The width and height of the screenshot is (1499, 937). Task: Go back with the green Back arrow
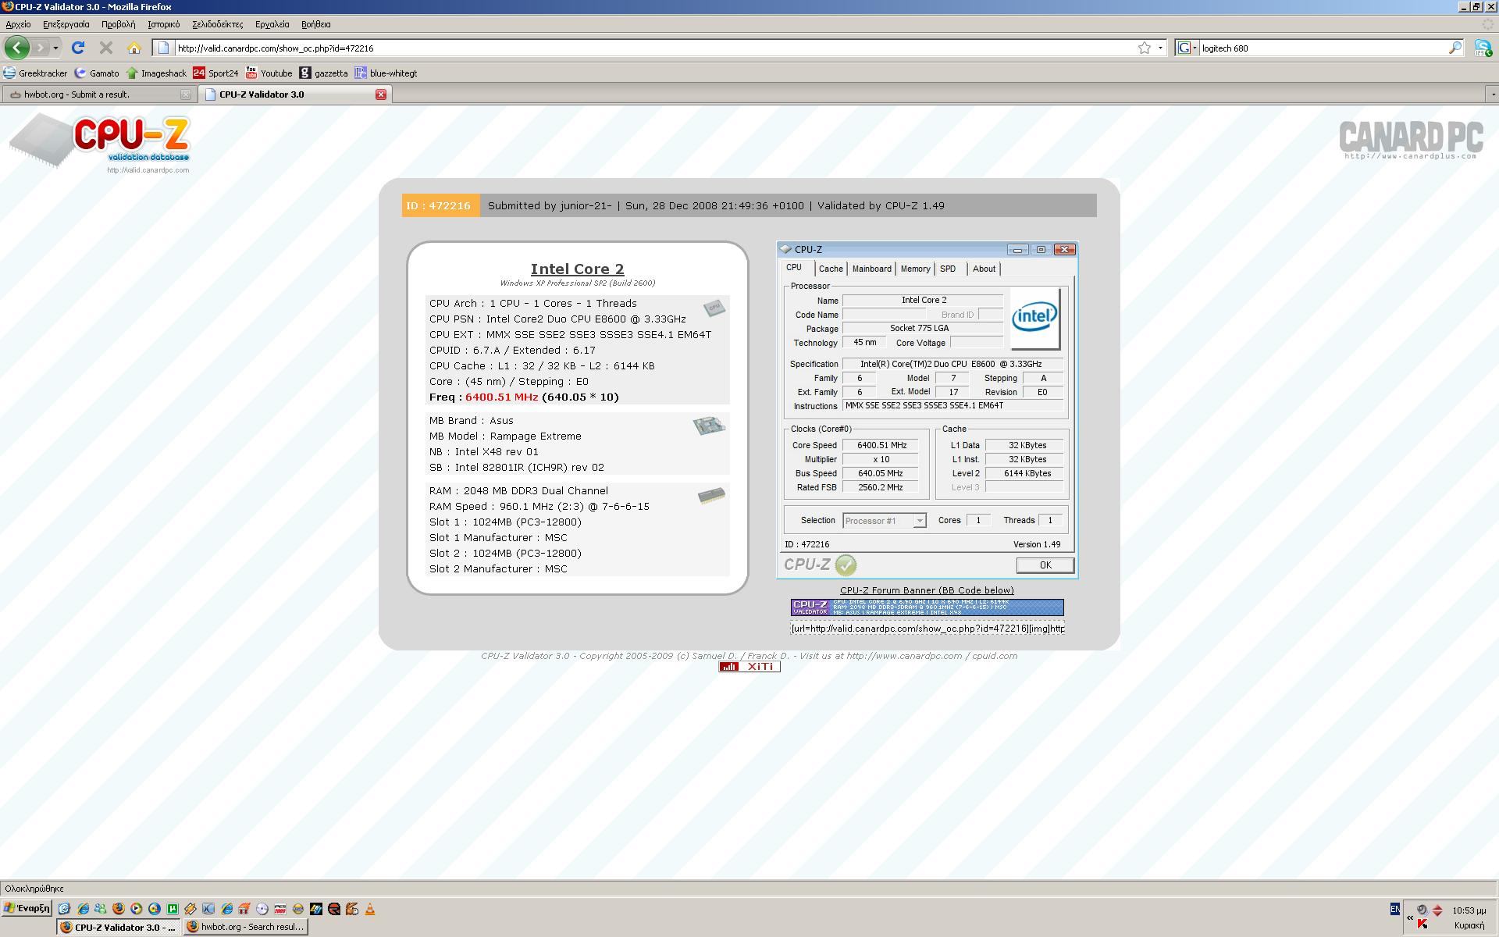pyautogui.click(x=16, y=48)
